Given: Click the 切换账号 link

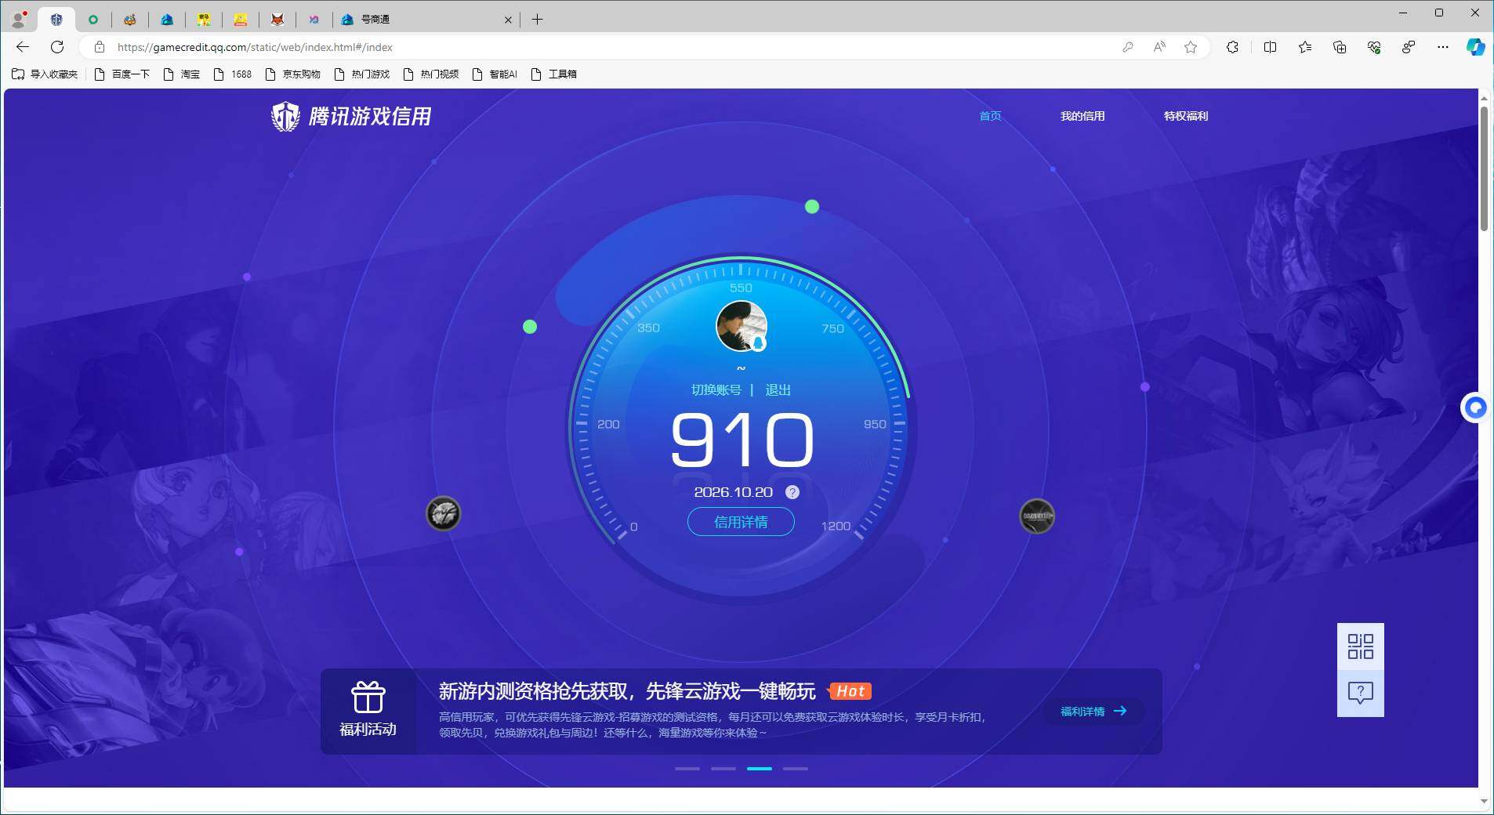Looking at the screenshot, I should tap(716, 390).
